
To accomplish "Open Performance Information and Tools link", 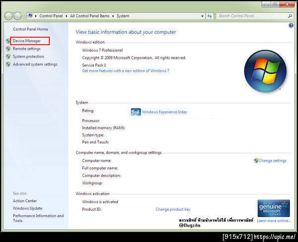I will [38, 218].
